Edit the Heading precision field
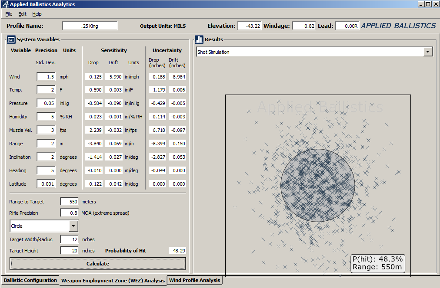Image resolution: width=440 pixels, height=288 pixels. (46, 170)
